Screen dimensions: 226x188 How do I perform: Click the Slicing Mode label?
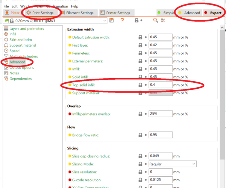pyautogui.click(x=83, y=164)
